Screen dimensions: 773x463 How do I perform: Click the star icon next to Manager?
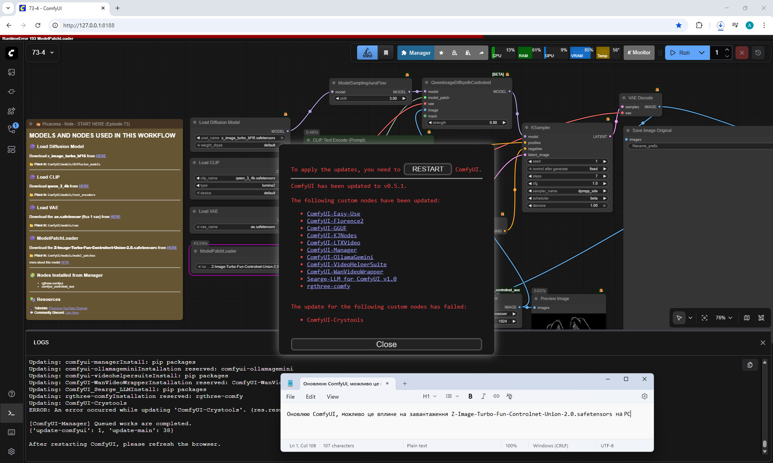click(441, 53)
